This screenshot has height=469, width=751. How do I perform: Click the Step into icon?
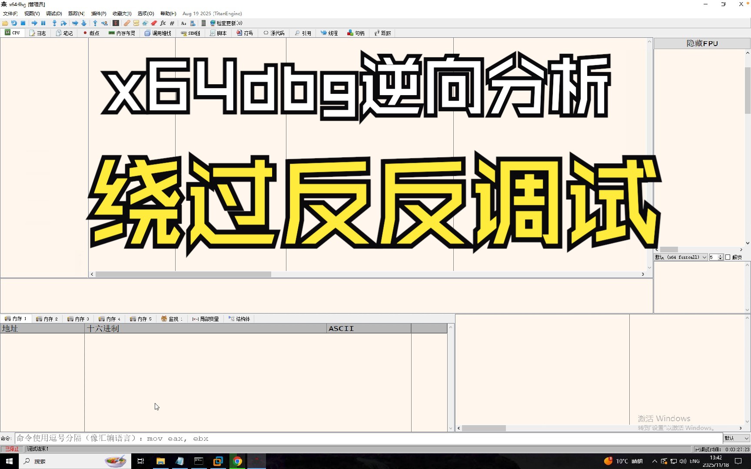pyautogui.click(x=54, y=23)
